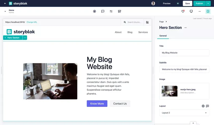Expand the Publish options dropdown arrow
This screenshot has width=214, height=125.
click(x=208, y=3)
